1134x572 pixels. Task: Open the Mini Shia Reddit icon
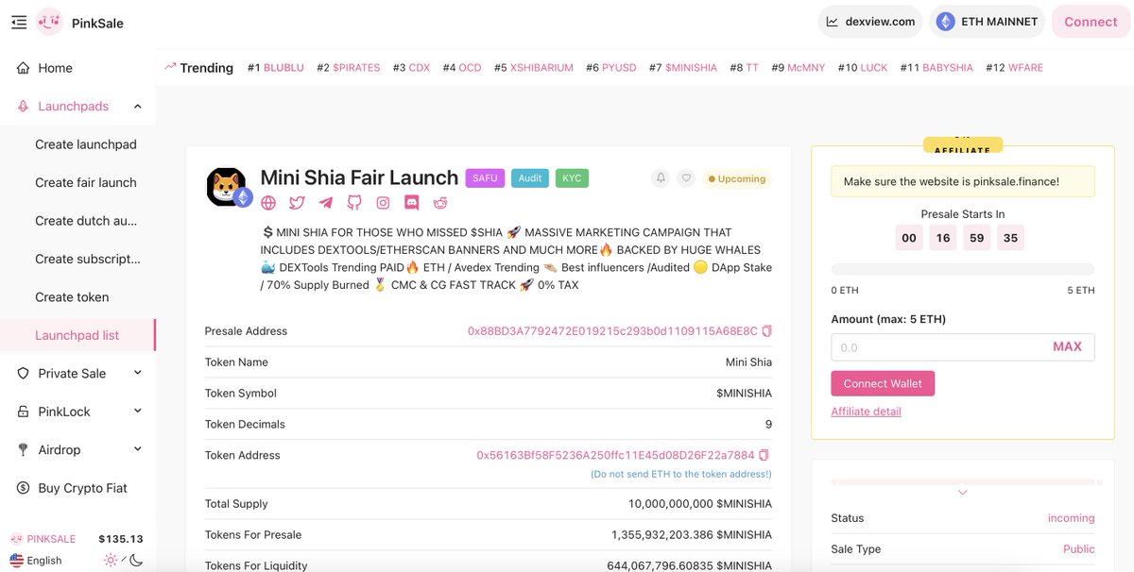tap(440, 203)
